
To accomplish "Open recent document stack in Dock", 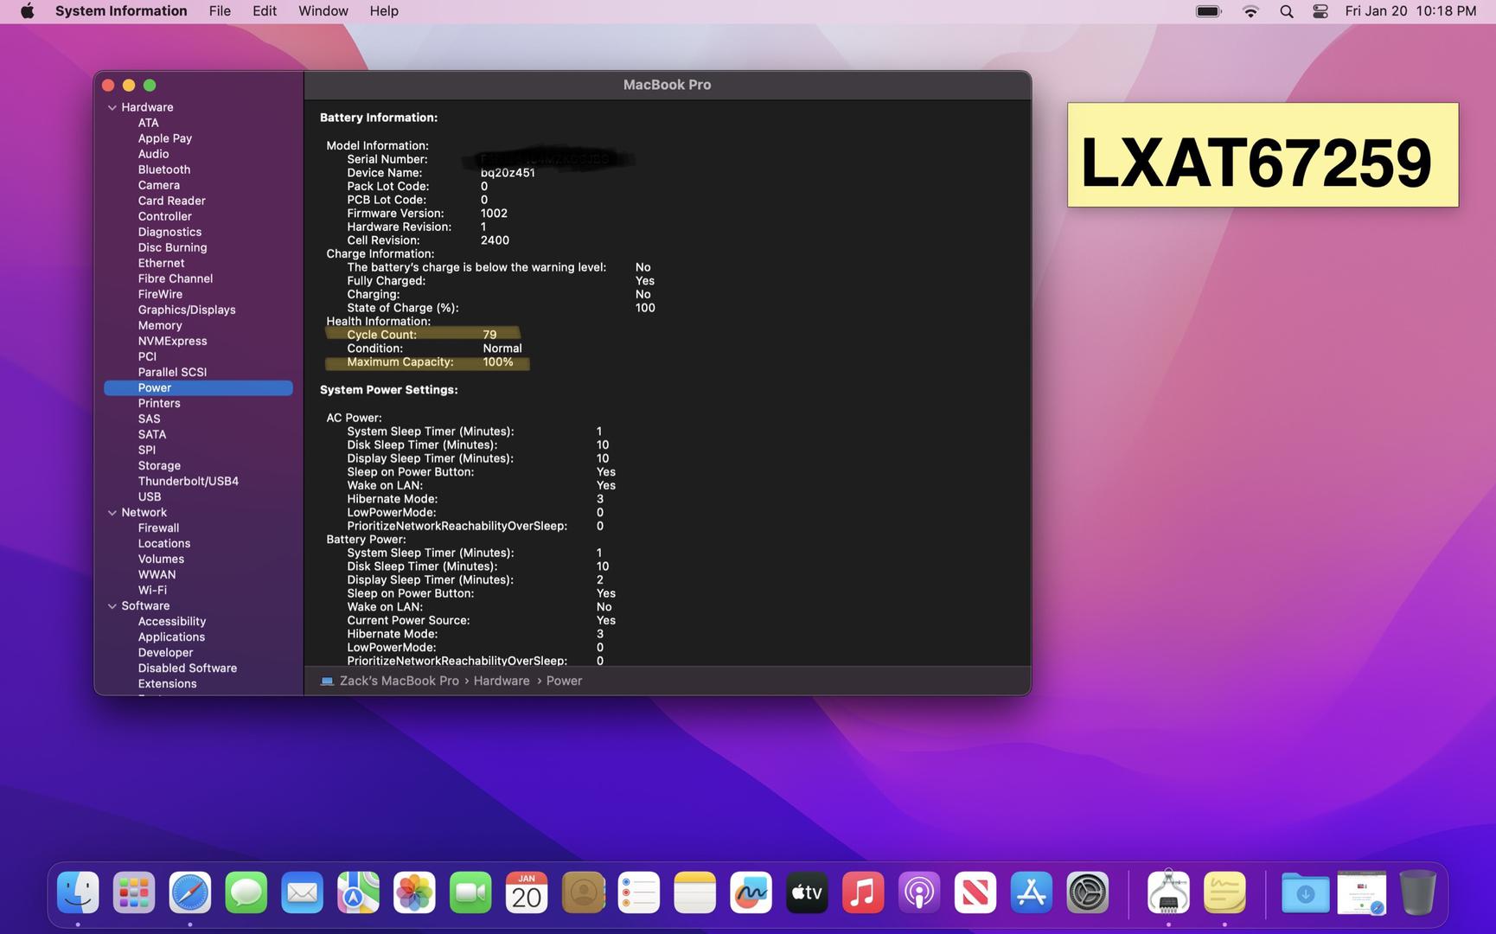I will coord(1361,892).
